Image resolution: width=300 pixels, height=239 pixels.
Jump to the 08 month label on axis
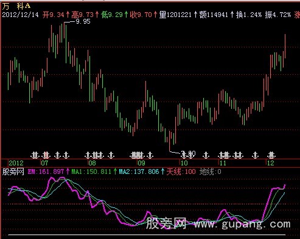click(x=92, y=163)
